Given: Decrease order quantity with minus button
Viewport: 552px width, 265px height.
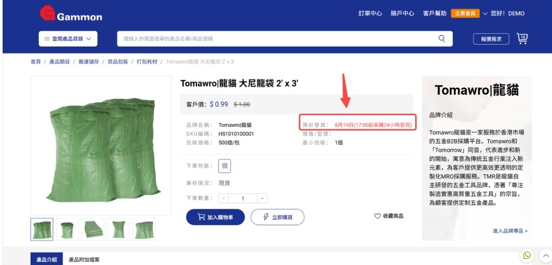Looking at the screenshot, I should pos(224,198).
